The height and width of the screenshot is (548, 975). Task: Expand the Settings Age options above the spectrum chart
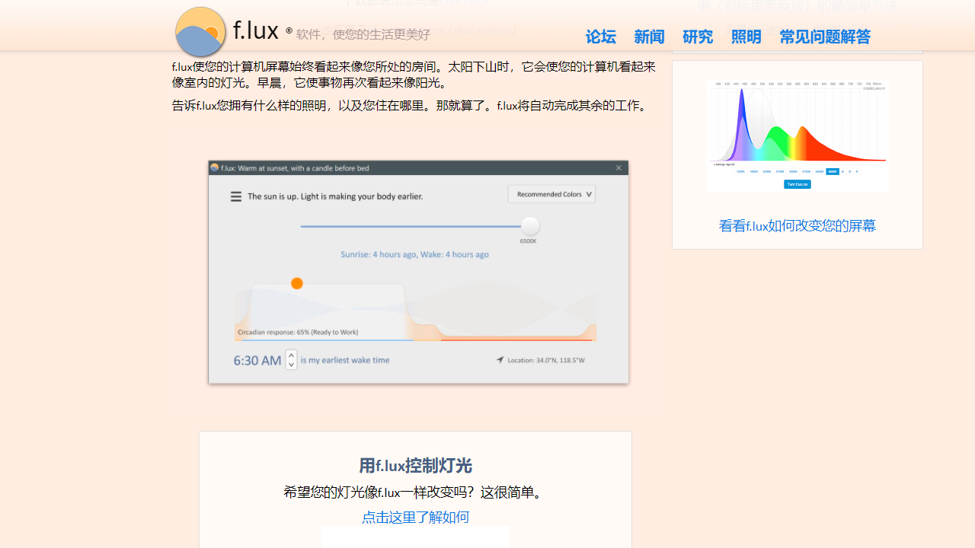tap(724, 164)
